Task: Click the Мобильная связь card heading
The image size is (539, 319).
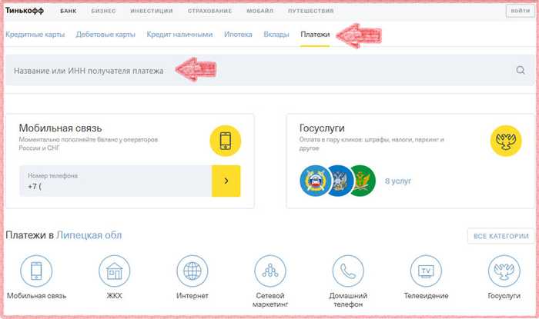Action: (60, 128)
